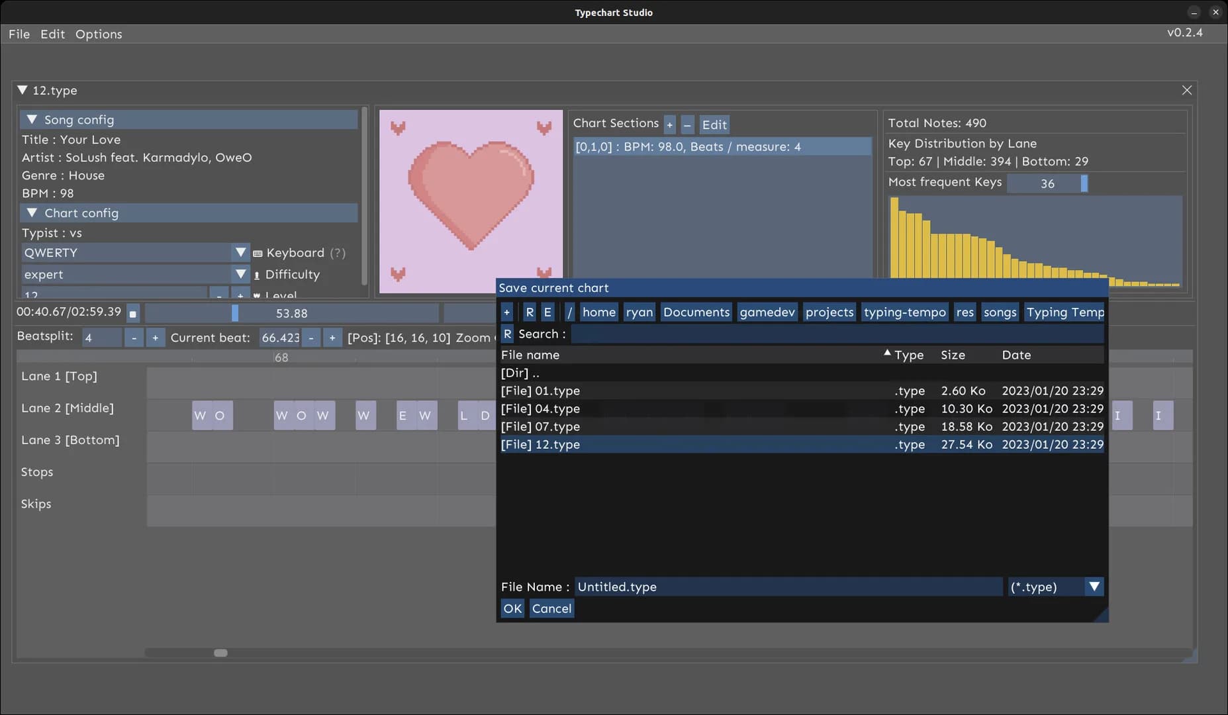Click the E edit path button

click(547, 312)
